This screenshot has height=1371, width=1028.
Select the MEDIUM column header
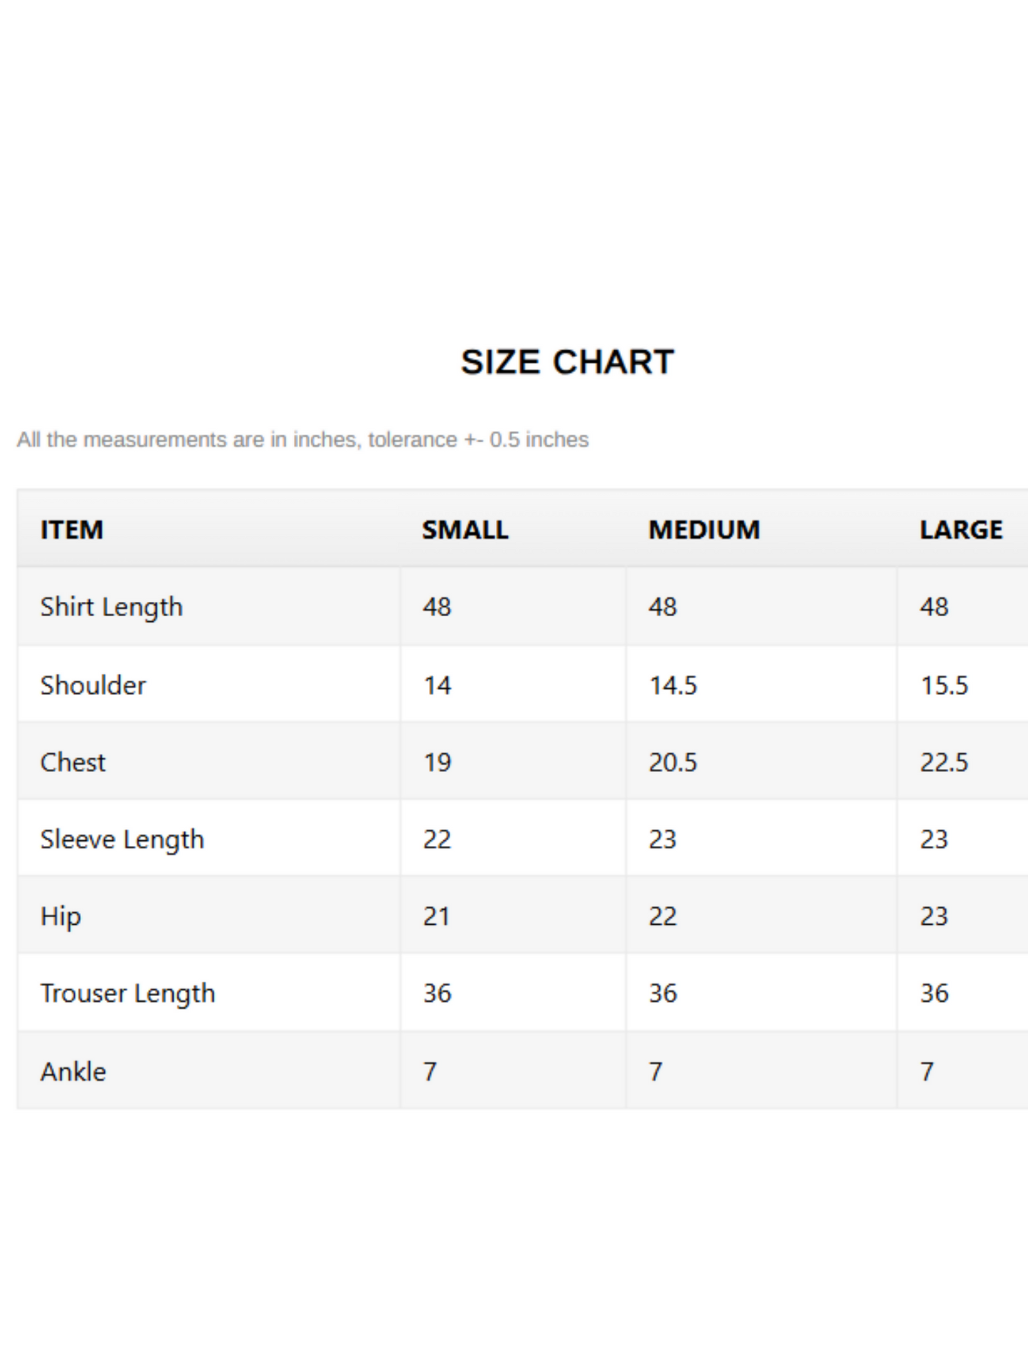(704, 530)
